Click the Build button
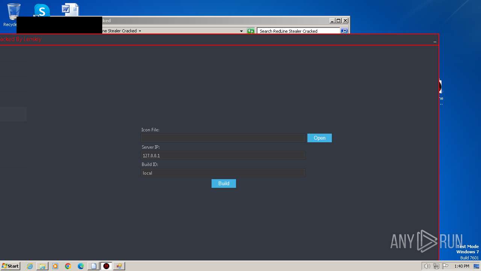The width and height of the screenshot is (481, 271). (x=224, y=183)
